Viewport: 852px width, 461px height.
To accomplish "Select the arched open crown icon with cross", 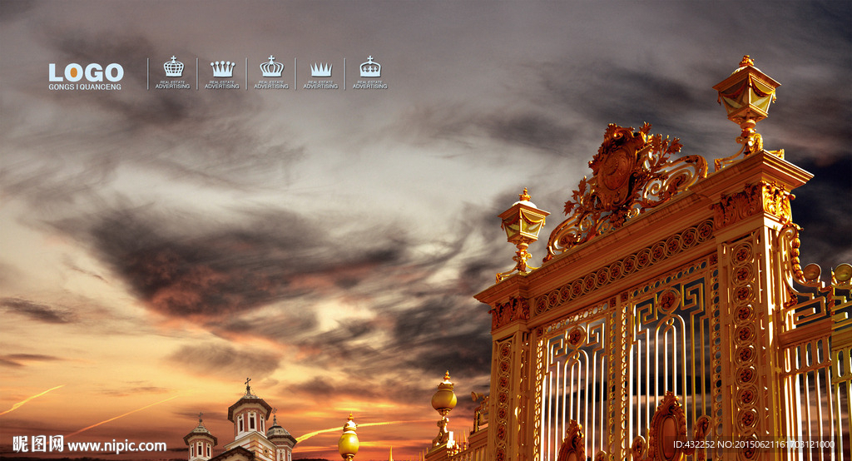I will pyautogui.click(x=272, y=67).
